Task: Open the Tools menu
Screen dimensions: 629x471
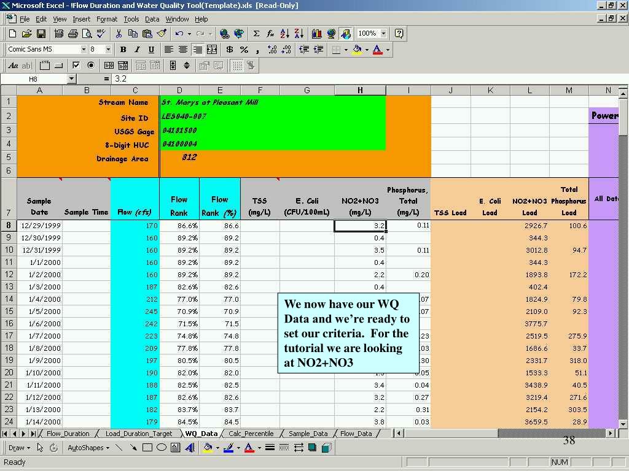Action: (x=131, y=19)
